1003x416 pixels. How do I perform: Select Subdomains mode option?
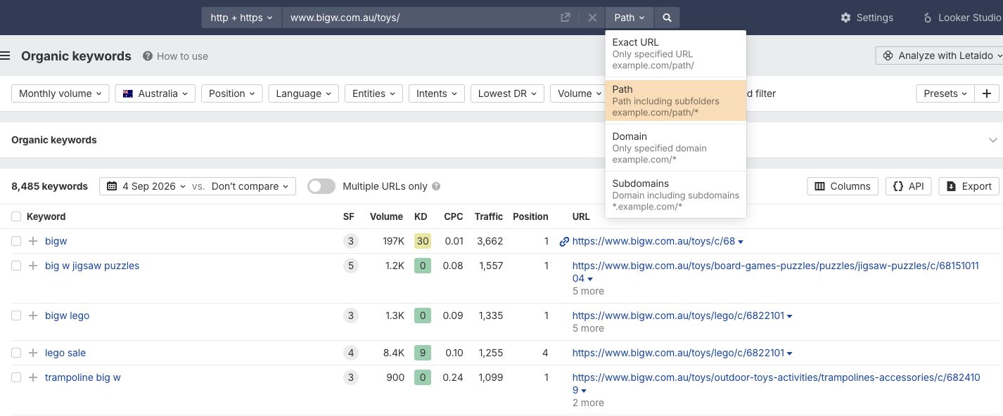675,195
